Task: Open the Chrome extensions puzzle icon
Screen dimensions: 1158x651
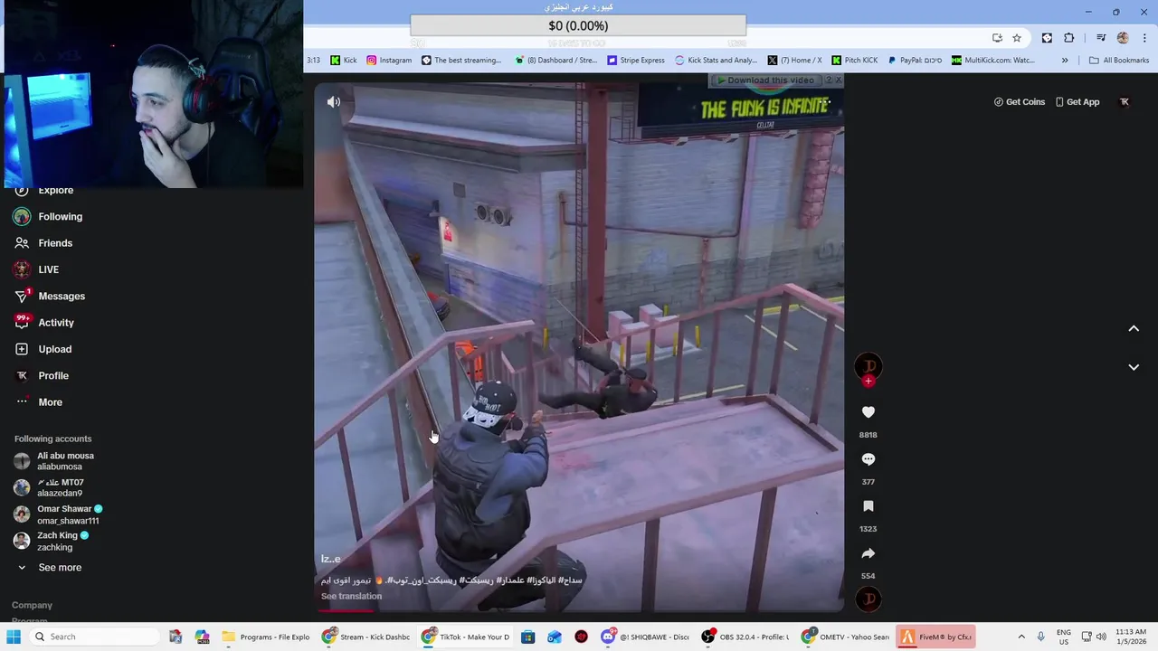Action: [x=1069, y=38]
